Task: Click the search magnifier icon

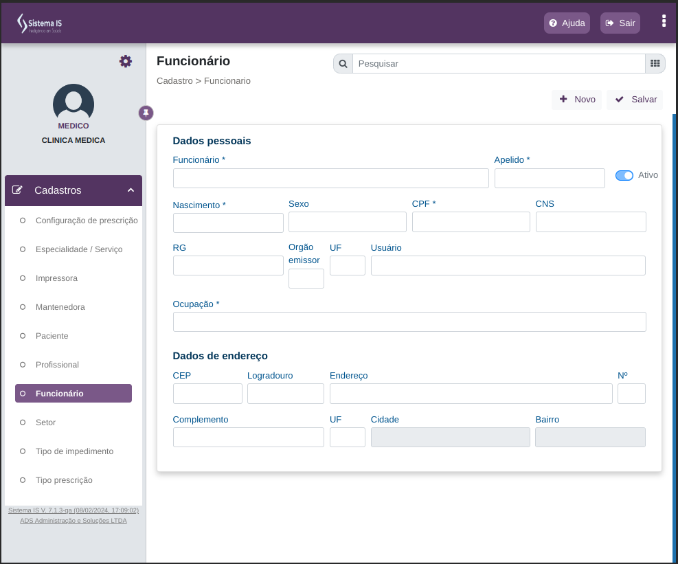Action: click(343, 64)
